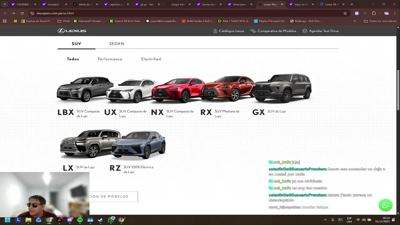Filter models by Electrified
This screenshot has height=225, width=400.
click(x=151, y=59)
